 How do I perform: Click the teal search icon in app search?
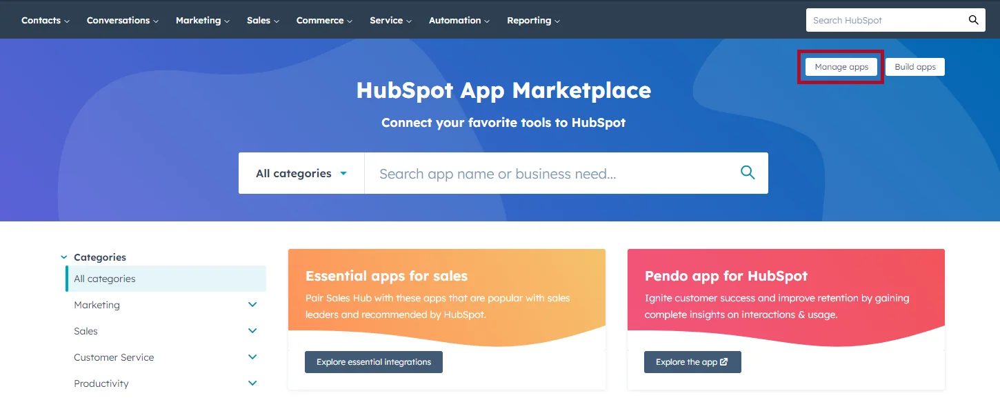point(748,172)
